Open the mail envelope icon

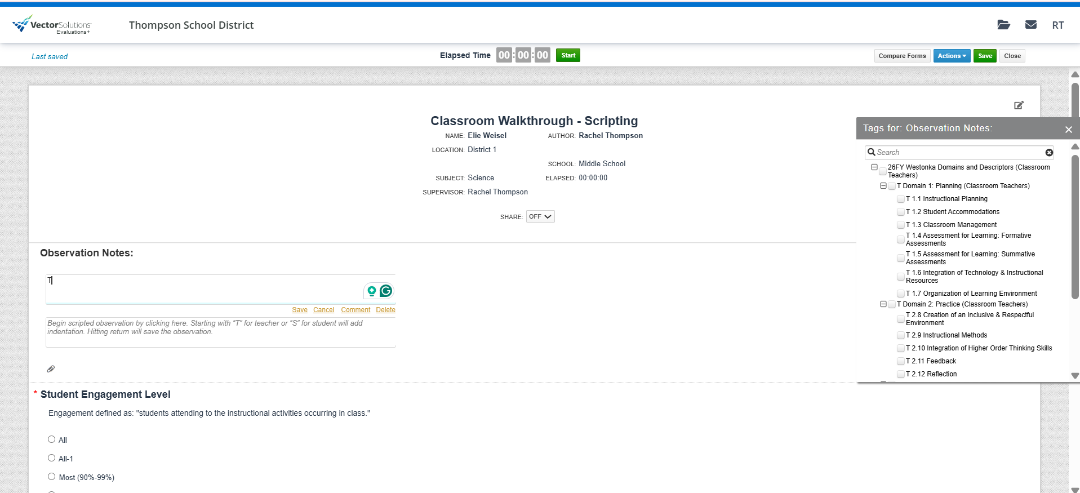(x=1031, y=25)
